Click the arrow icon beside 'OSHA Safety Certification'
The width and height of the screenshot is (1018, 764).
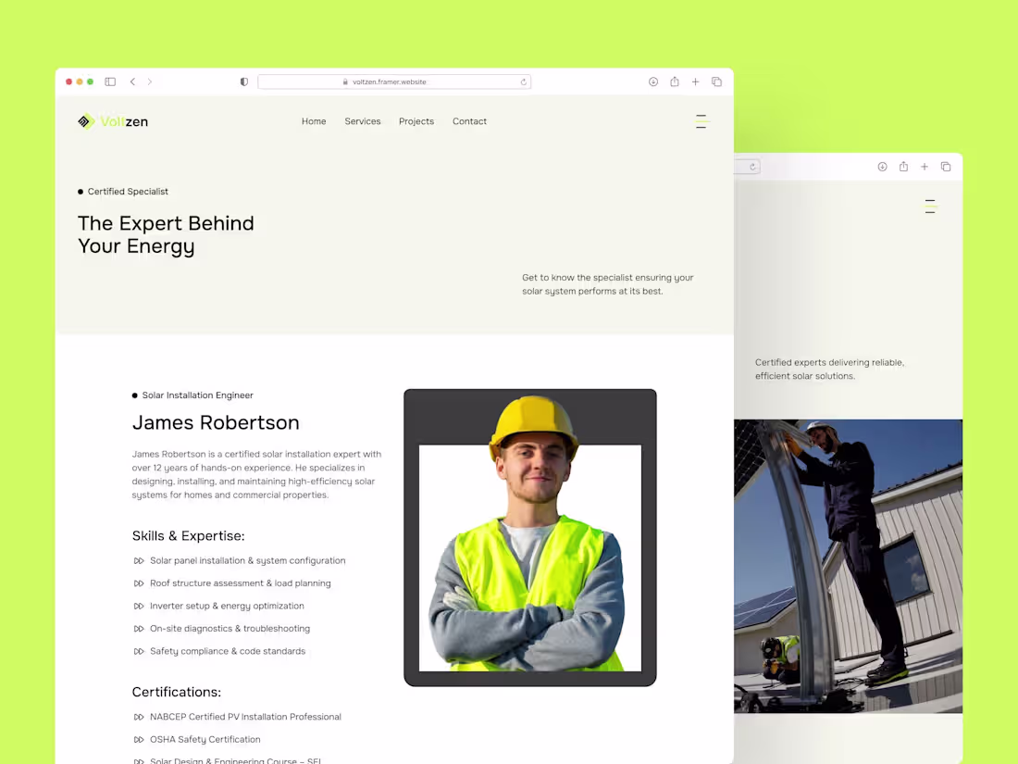(138, 740)
